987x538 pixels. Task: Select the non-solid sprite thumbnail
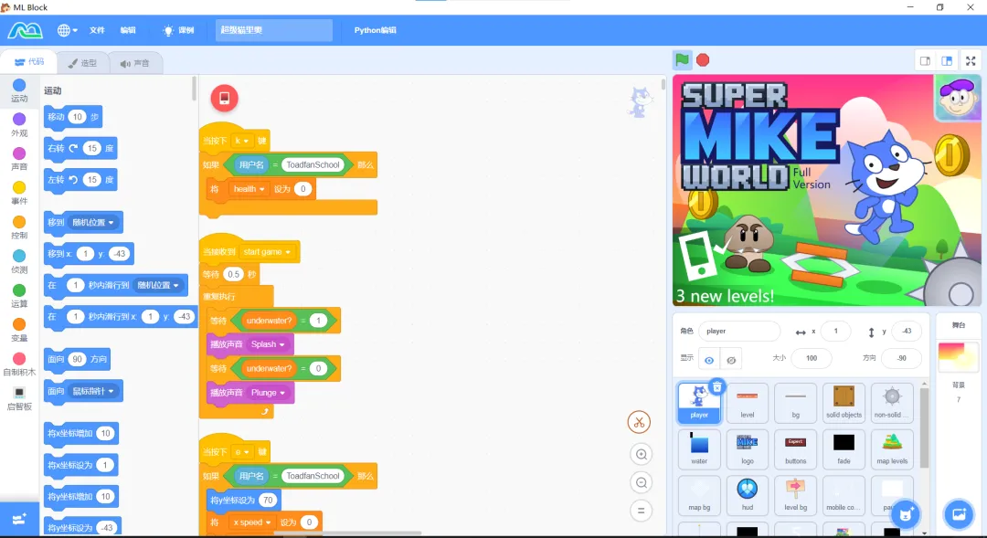892,403
